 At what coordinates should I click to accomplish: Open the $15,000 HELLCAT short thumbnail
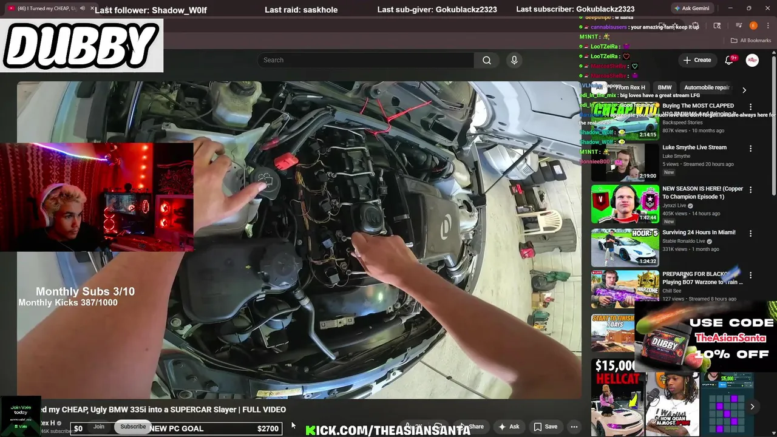point(617,398)
